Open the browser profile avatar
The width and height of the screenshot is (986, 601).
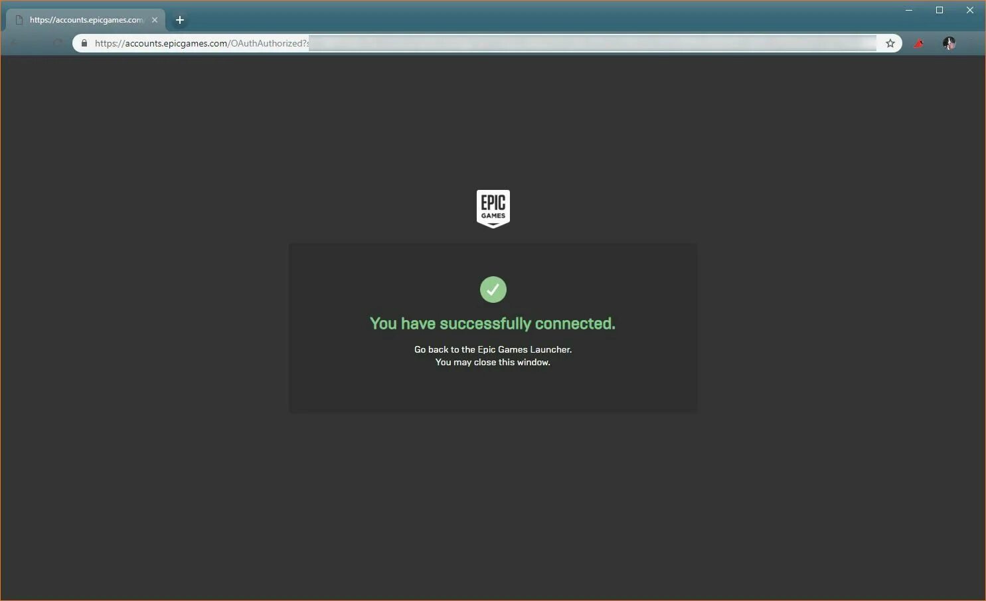pos(949,43)
